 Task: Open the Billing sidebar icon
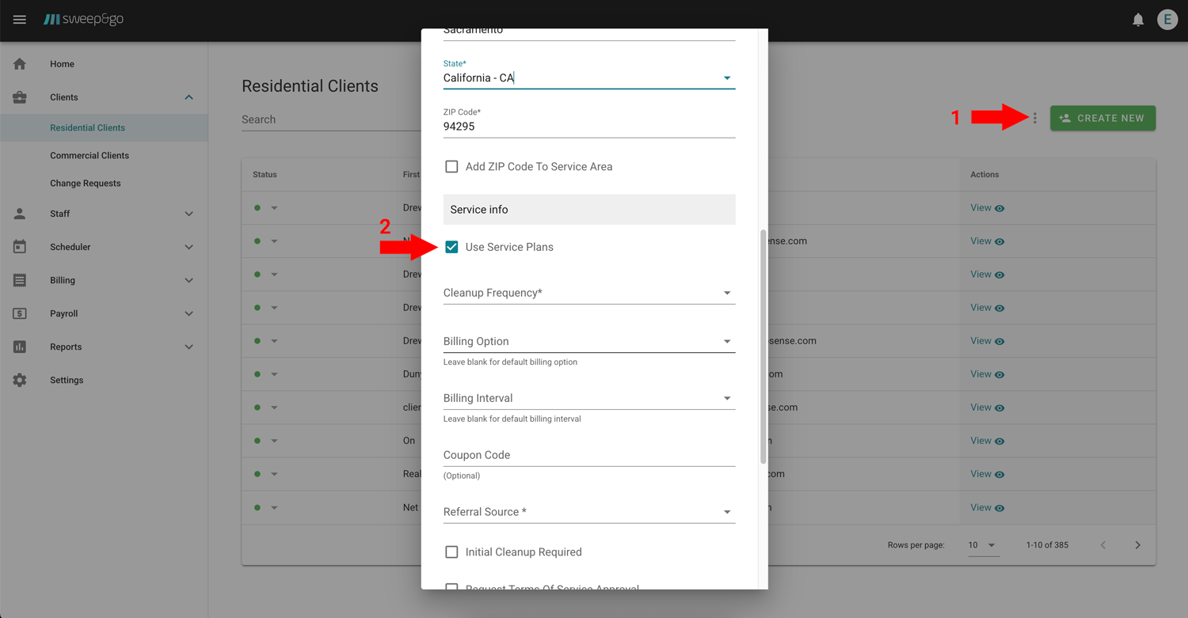(x=20, y=280)
